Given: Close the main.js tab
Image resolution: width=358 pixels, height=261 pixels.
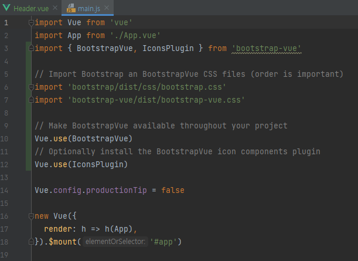Looking at the screenshot, I should pos(107,8).
